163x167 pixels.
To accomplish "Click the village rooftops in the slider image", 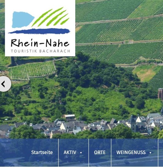I will point(81,127).
